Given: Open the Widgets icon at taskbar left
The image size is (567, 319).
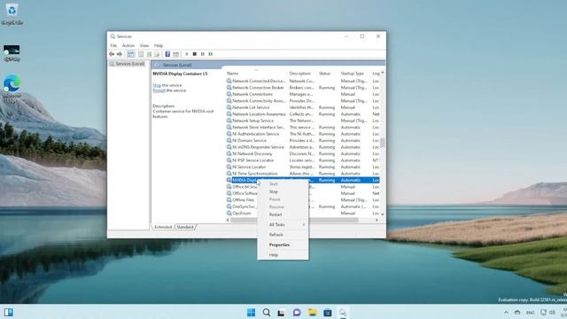Looking at the screenshot, I should pos(8,313).
